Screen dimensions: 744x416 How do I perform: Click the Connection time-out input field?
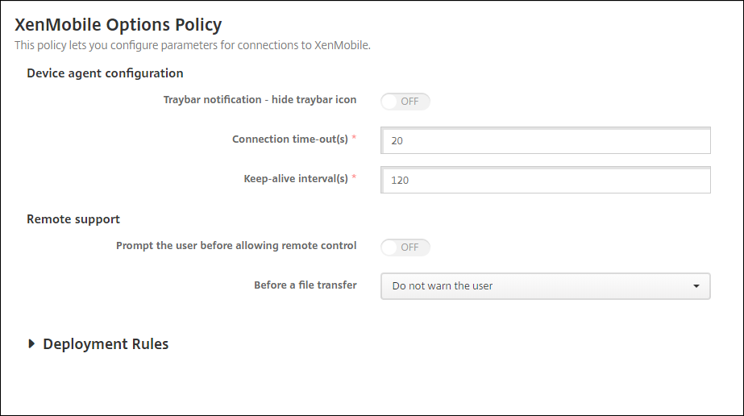[545, 140]
